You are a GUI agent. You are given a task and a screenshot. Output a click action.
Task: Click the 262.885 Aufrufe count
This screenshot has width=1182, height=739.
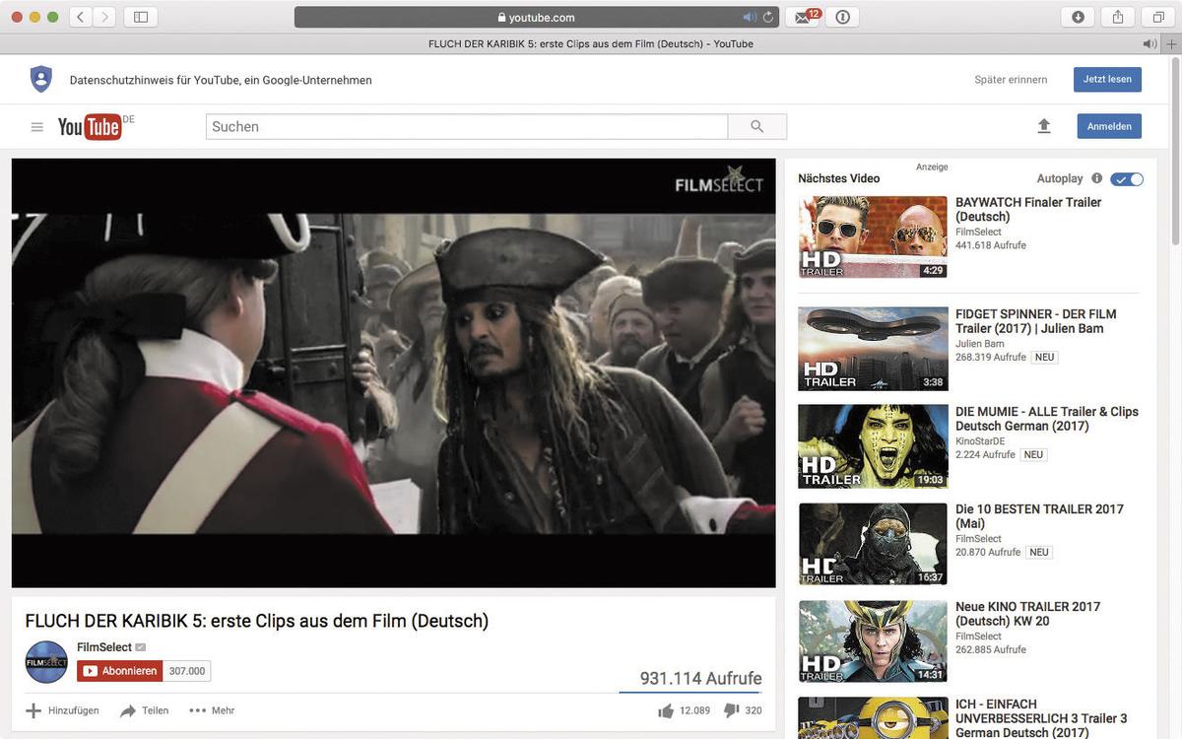tap(991, 649)
